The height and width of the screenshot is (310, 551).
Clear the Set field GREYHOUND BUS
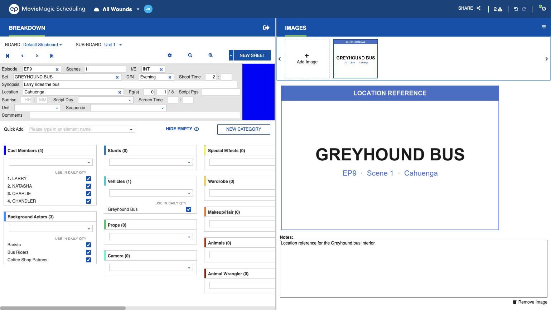pyautogui.click(x=117, y=77)
